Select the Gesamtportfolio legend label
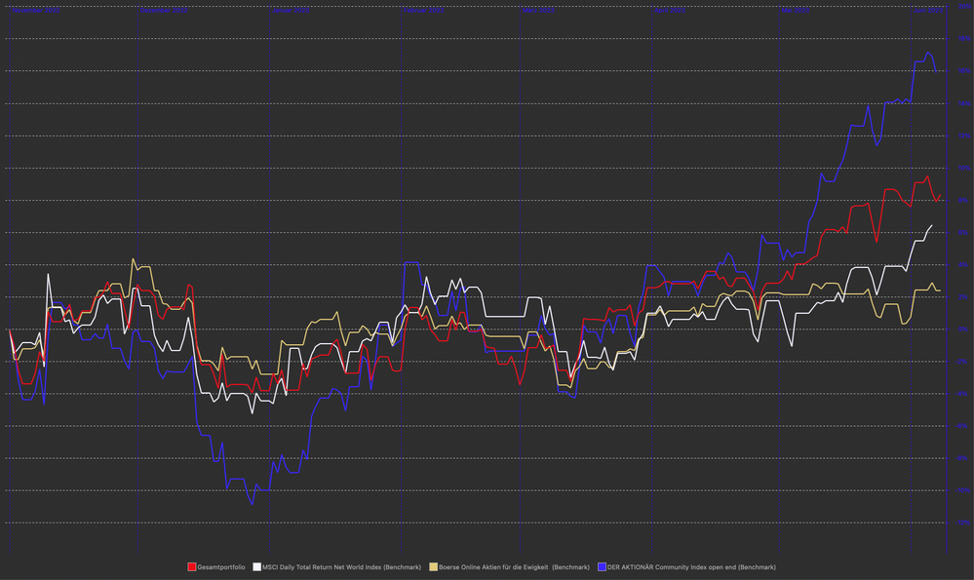This screenshot has width=974, height=580. coord(221,566)
